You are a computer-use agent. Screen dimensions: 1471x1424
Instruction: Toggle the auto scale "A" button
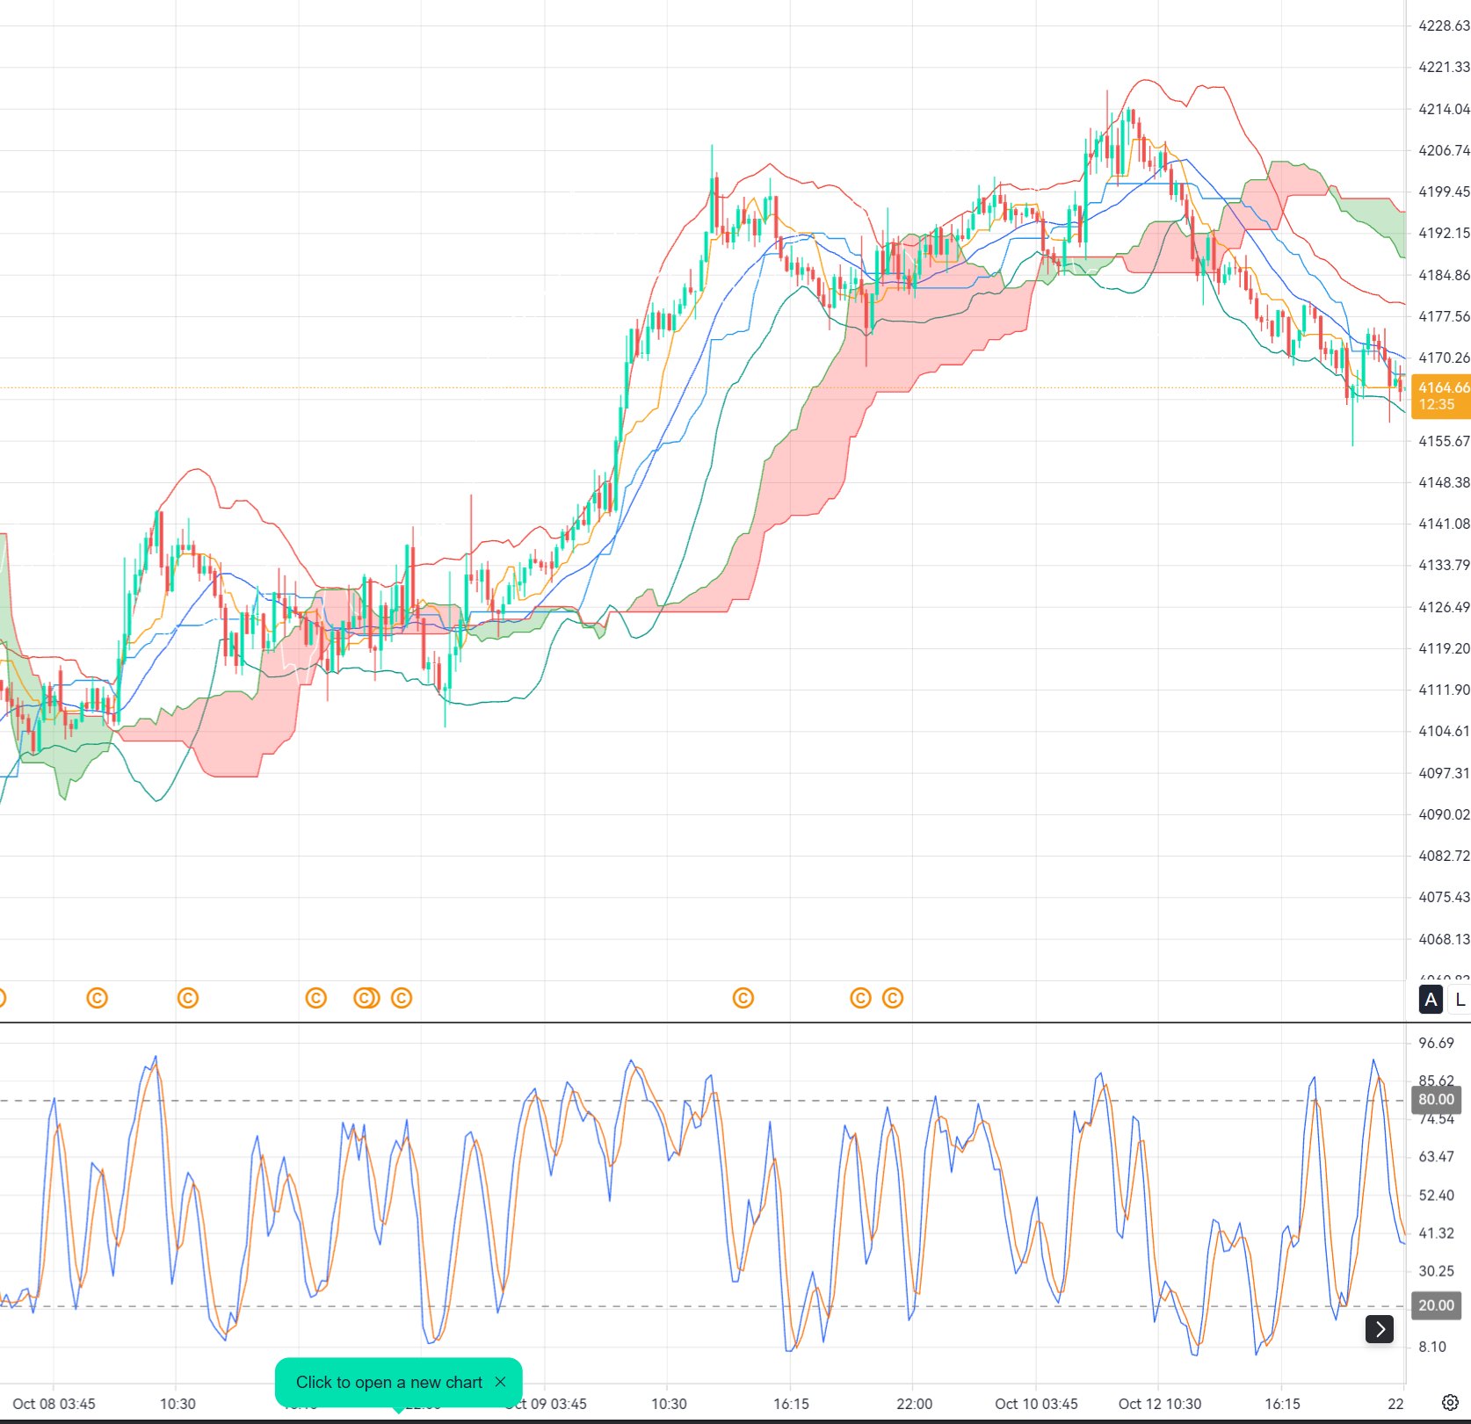(1431, 1000)
